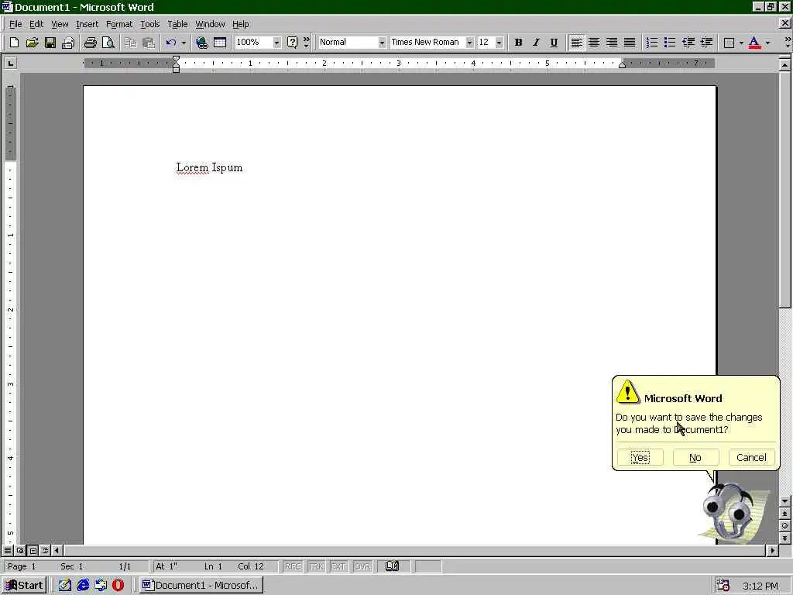793x595 pixels.
Task: Open the Normal style dropdown
Action: click(x=382, y=43)
